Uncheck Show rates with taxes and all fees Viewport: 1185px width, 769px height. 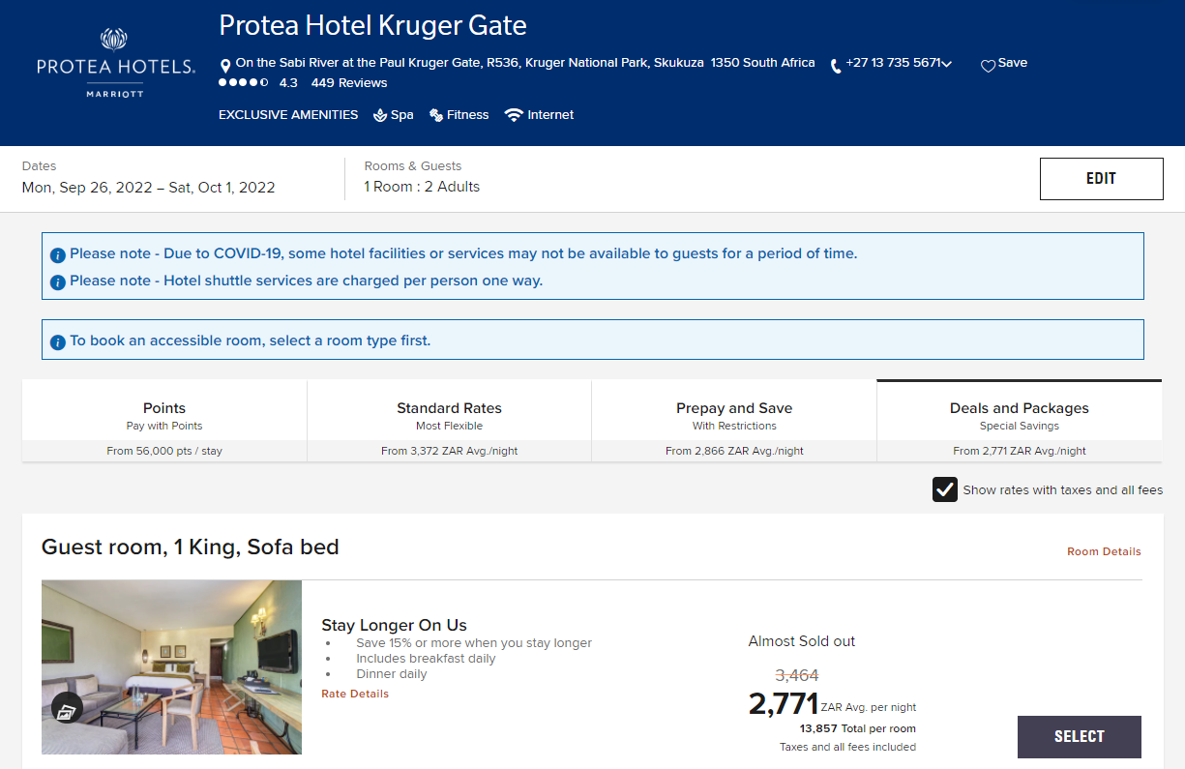pos(945,489)
